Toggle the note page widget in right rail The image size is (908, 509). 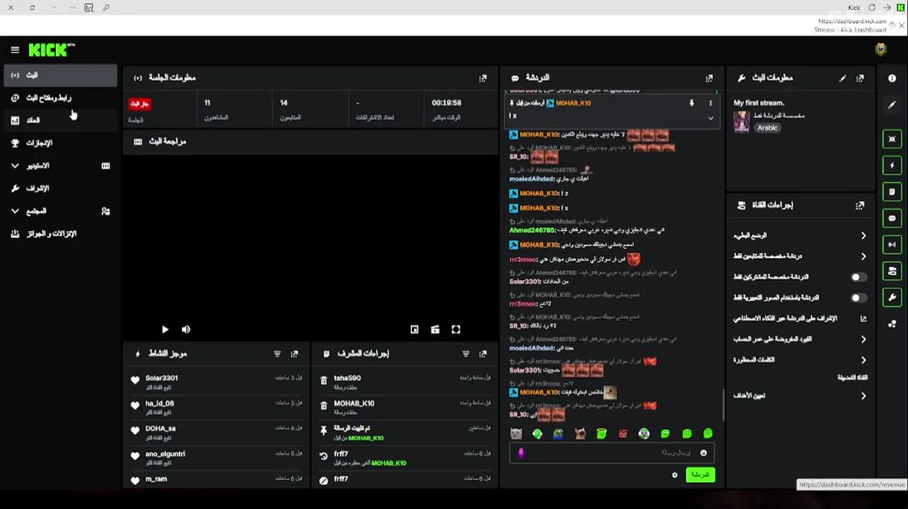(x=892, y=192)
